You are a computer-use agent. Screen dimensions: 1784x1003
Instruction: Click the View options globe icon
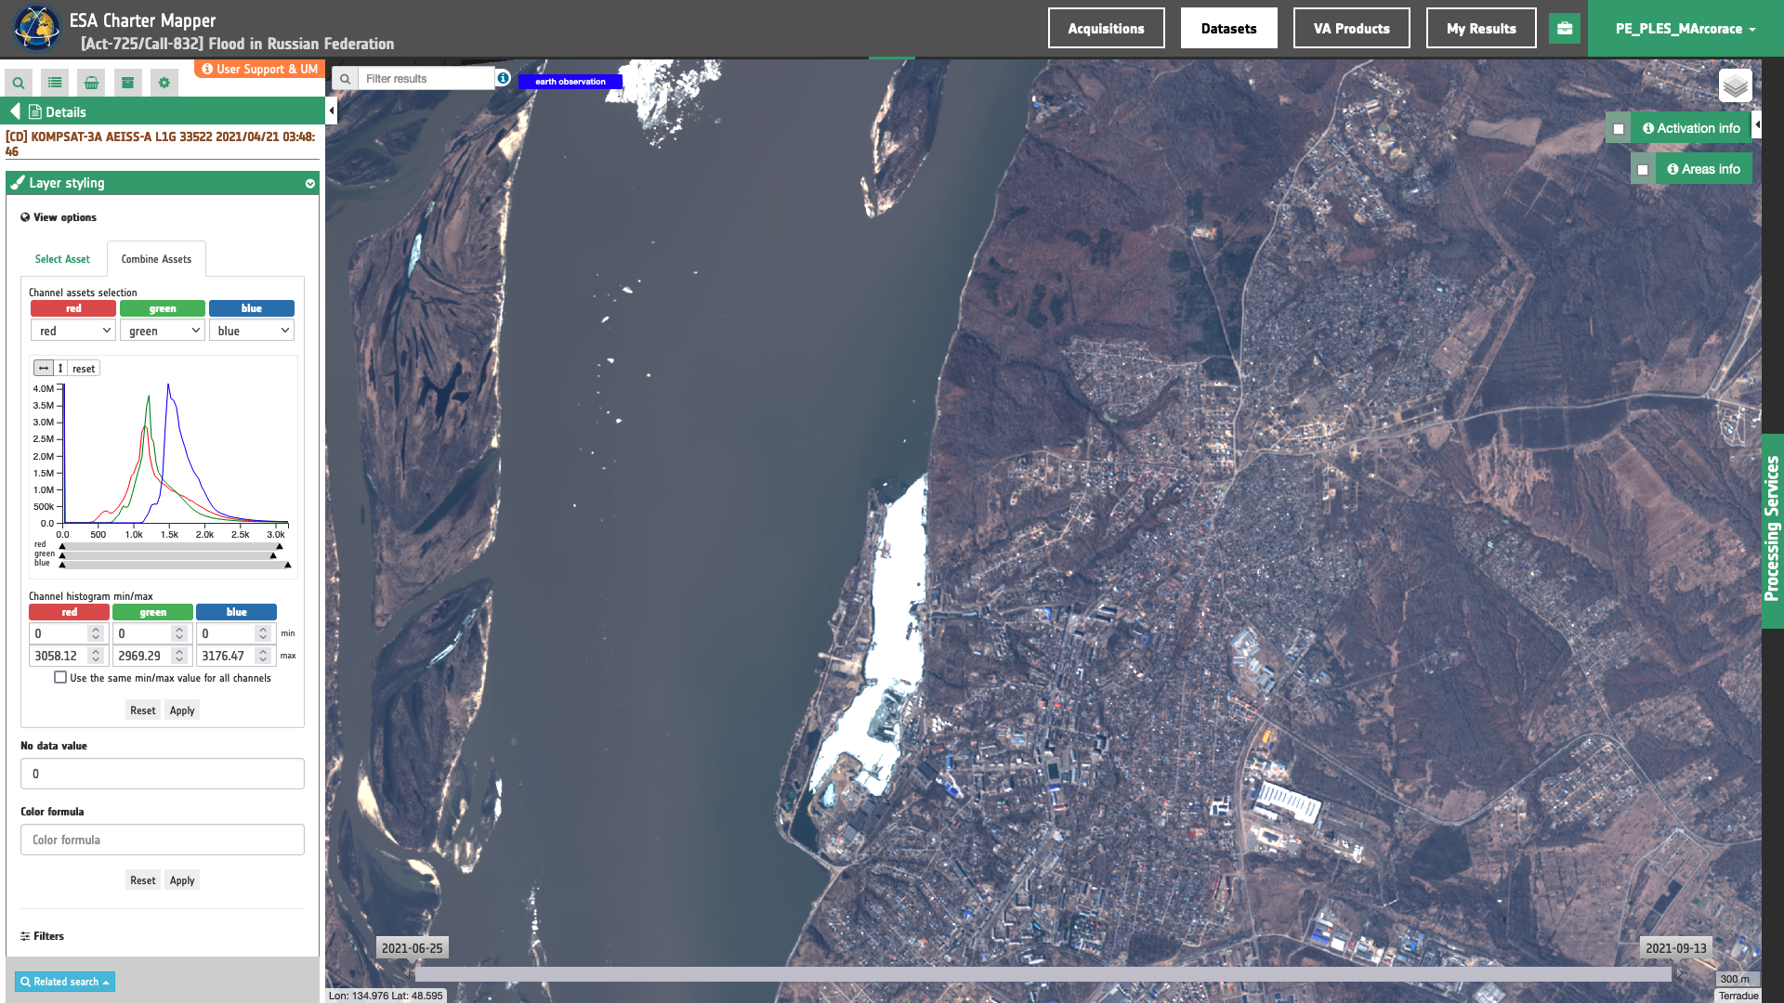[x=25, y=217]
